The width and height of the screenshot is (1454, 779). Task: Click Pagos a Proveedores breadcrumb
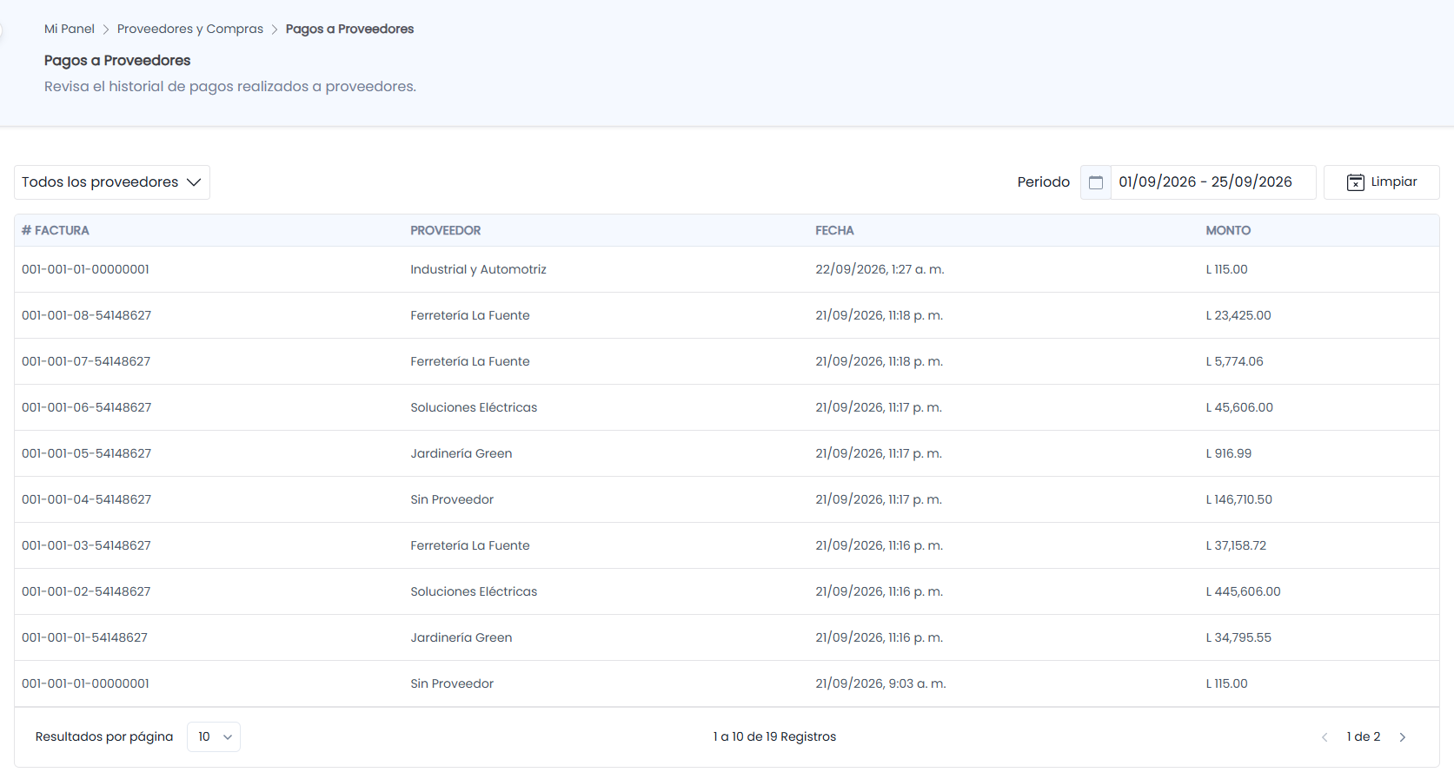(x=349, y=29)
